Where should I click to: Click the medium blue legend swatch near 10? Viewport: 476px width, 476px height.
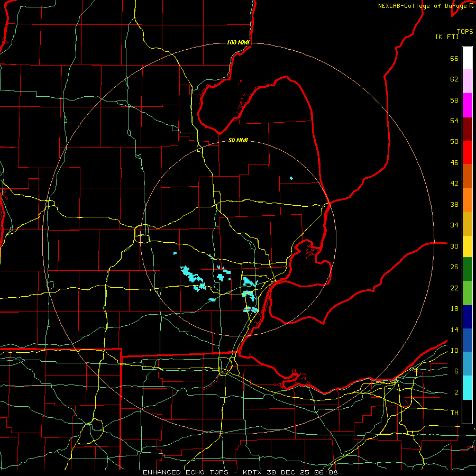[467, 340]
